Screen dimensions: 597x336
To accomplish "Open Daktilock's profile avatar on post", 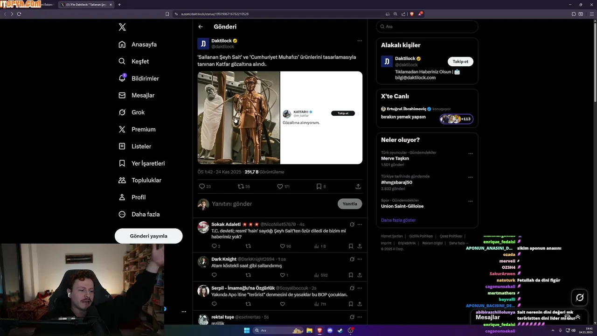I will (203, 44).
